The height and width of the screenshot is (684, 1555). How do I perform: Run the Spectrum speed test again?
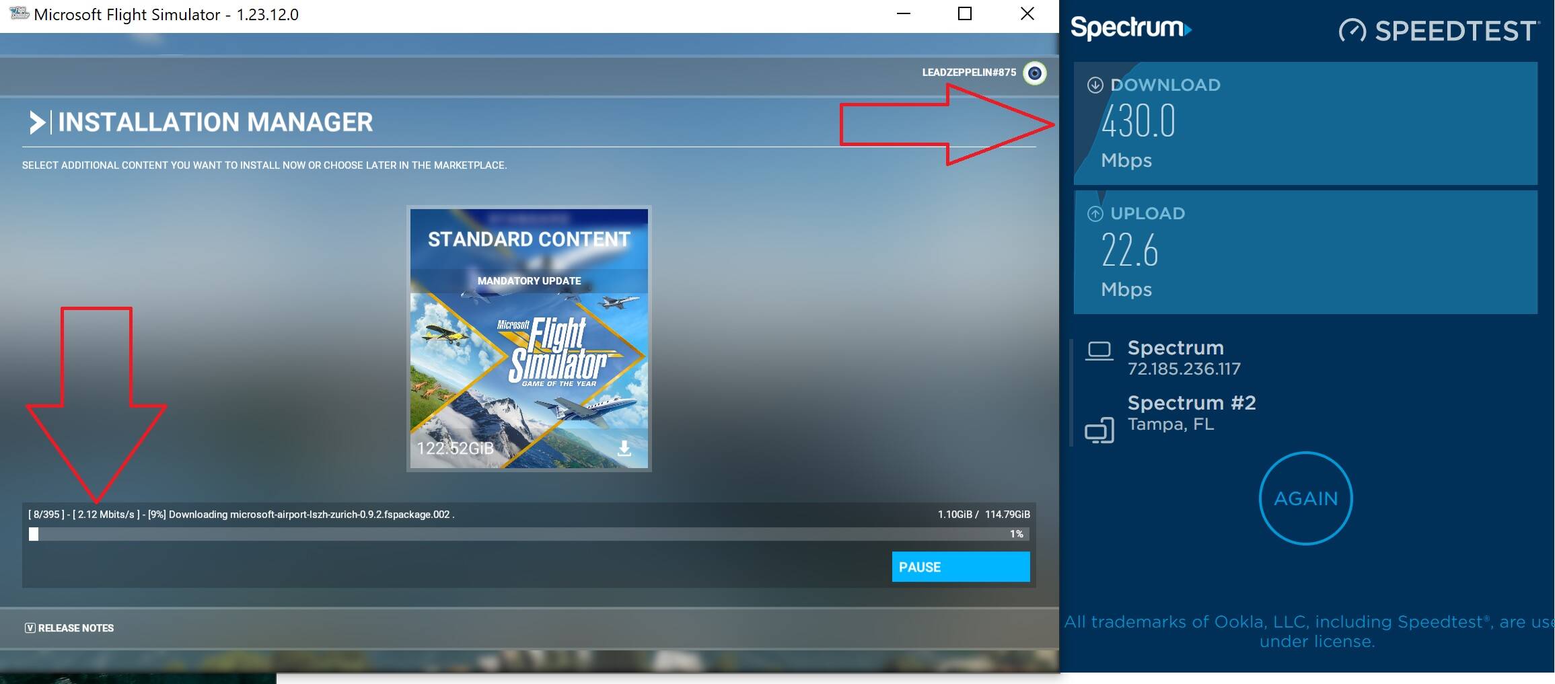click(x=1305, y=498)
